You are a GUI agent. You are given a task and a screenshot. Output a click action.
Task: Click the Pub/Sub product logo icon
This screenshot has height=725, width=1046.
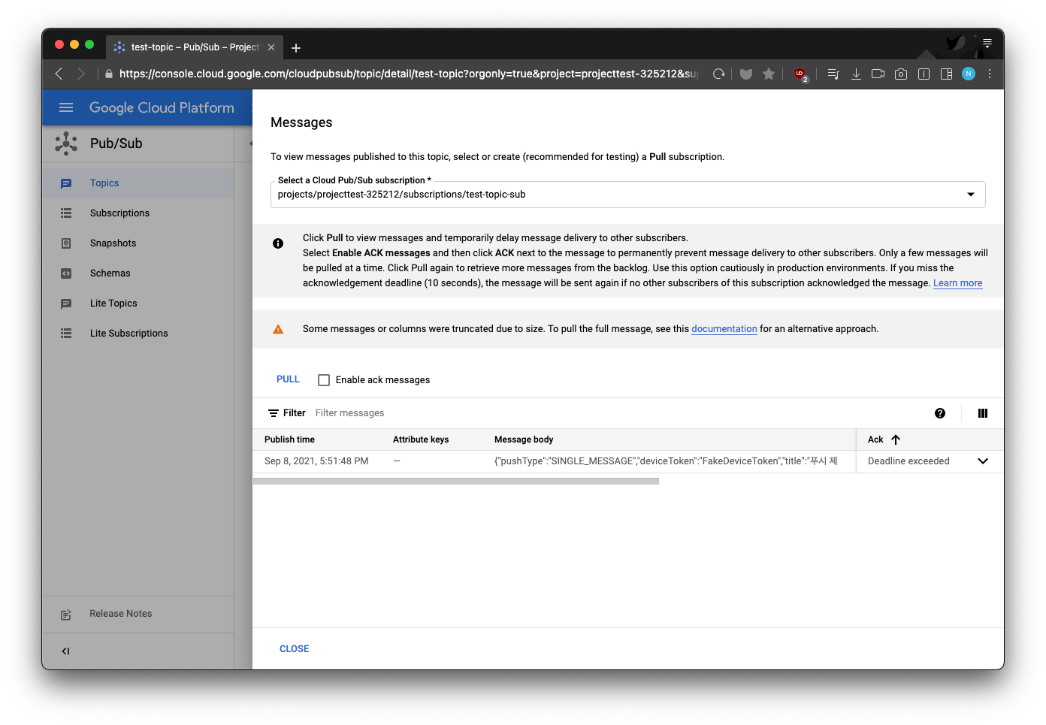66,143
